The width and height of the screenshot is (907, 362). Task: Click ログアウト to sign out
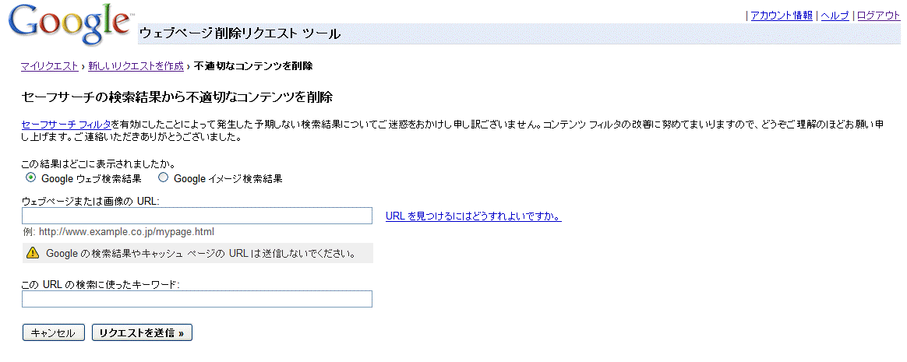coord(879,16)
